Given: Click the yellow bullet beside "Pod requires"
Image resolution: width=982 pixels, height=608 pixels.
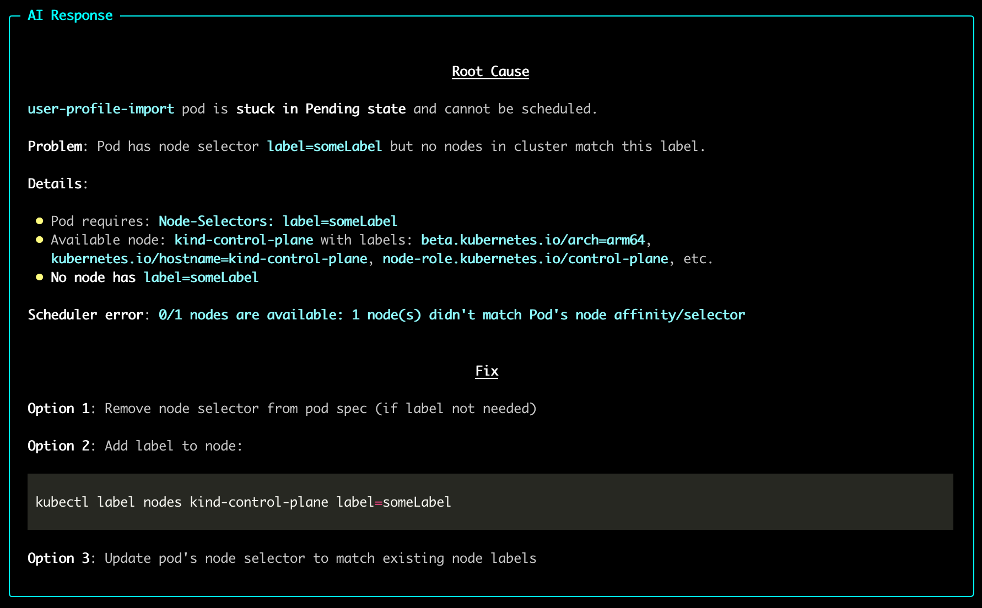Looking at the screenshot, I should [39, 221].
